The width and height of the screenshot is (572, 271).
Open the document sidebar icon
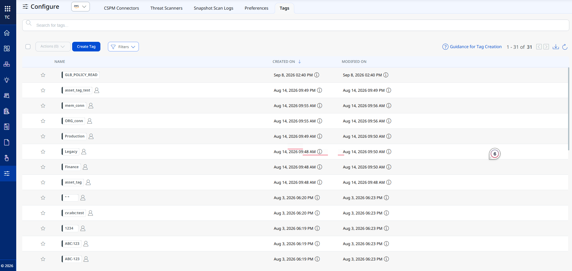point(7,142)
